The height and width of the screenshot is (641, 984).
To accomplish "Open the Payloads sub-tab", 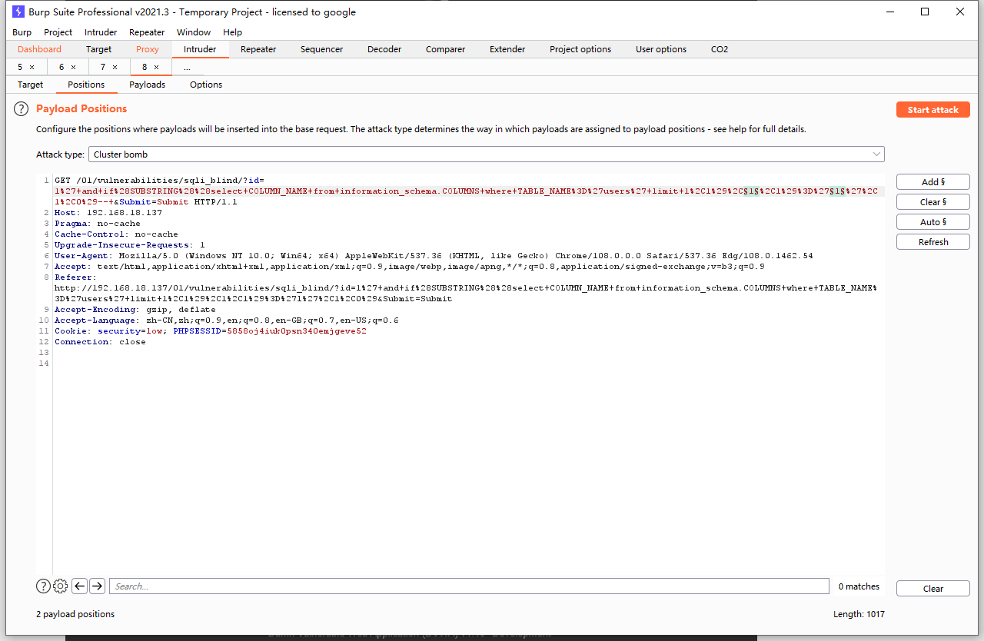I will [147, 85].
